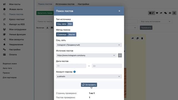Image resolution: width=178 pixels, height=100 pixels.
Task: Open Мои сотрудники section
Action: (18, 29)
